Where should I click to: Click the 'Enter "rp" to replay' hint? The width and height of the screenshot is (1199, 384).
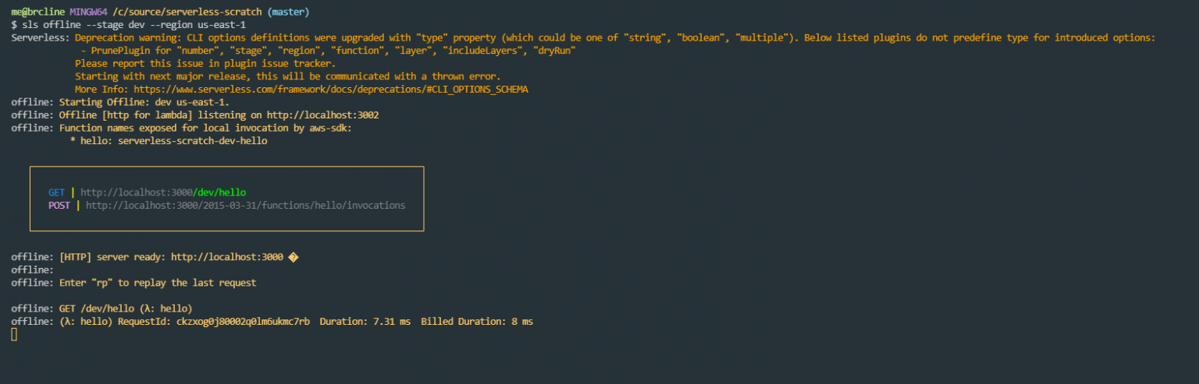point(158,283)
